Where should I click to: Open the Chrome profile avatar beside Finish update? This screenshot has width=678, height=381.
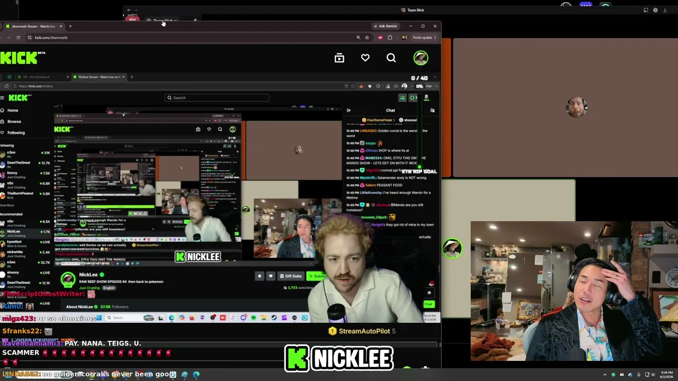(x=404, y=38)
